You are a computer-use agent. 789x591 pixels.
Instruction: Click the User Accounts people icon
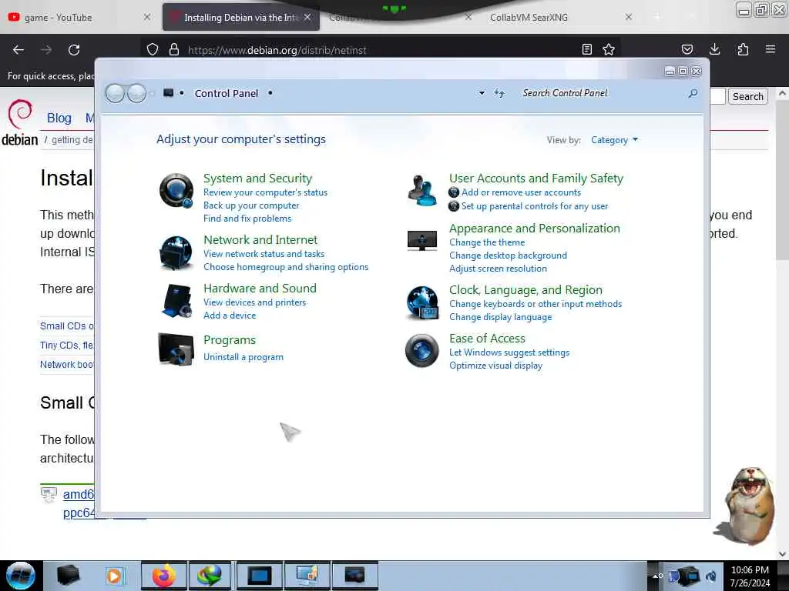[x=422, y=191]
